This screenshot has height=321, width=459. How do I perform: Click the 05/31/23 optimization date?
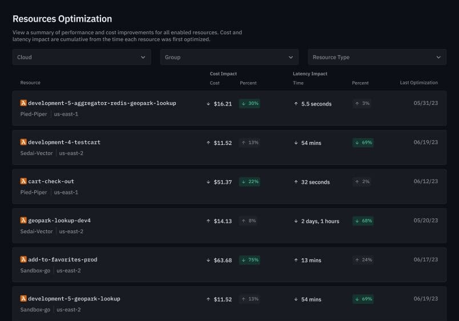[x=426, y=103]
